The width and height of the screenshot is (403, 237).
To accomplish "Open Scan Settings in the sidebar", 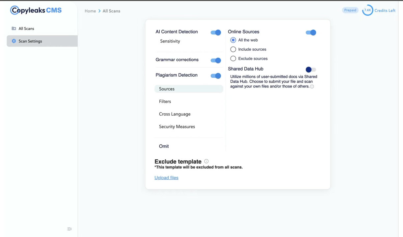I will (x=42, y=41).
